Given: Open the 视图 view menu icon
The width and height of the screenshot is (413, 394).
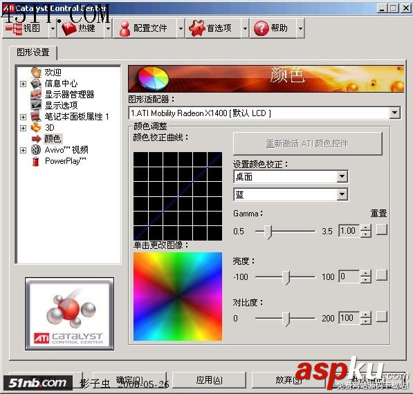Looking at the screenshot, I should [14, 28].
